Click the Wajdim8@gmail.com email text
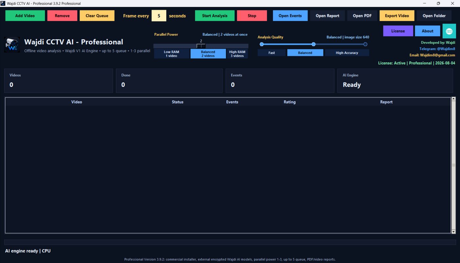Screen dimensions: 460x263 point(432,55)
